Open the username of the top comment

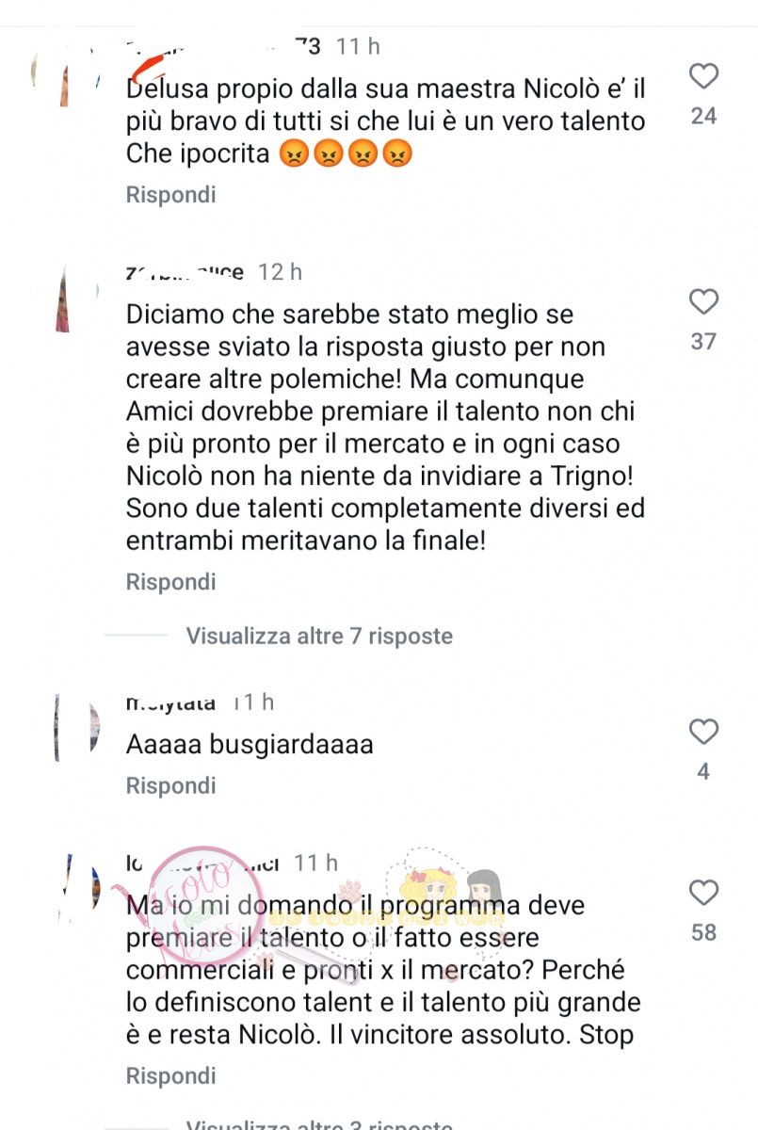224,46
